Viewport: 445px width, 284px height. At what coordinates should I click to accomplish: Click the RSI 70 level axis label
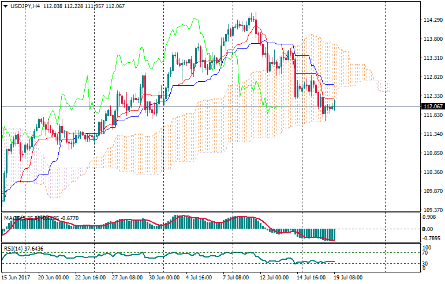[426, 252]
